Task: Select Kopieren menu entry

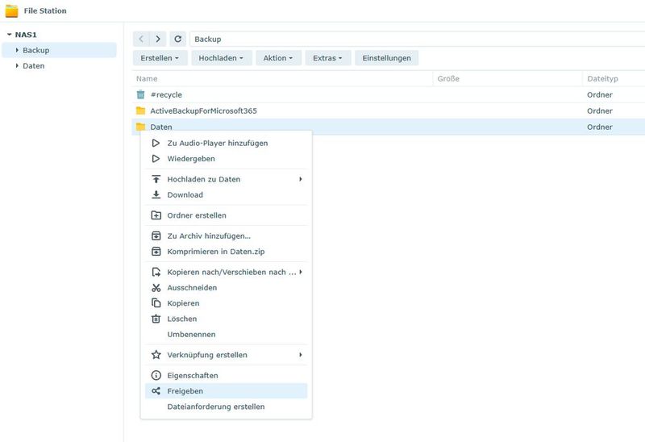Action: tap(227, 304)
